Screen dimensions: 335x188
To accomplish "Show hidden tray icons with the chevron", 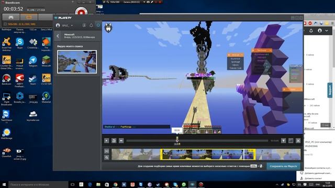I will [277, 184].
